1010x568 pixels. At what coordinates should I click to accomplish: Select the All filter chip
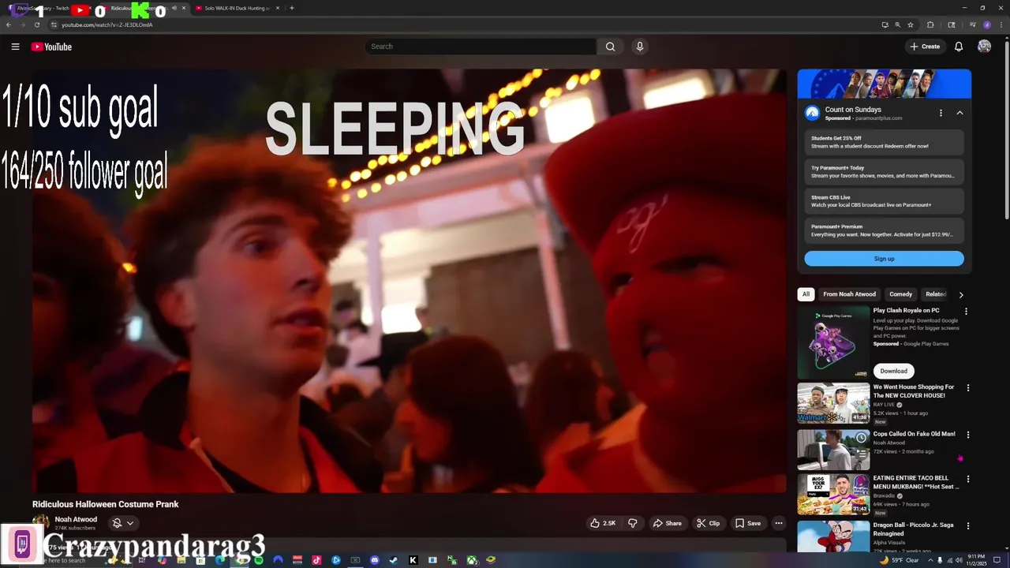click(x=806, y=294)
